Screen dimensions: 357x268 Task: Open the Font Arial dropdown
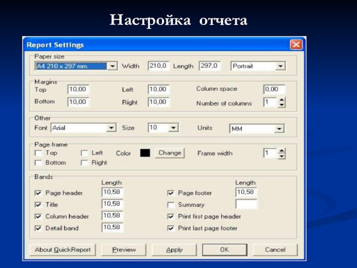(x=111, y=128)
